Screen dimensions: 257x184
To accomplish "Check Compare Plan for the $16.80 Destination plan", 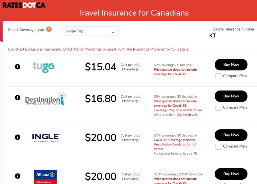I will [x=218, y=108].
